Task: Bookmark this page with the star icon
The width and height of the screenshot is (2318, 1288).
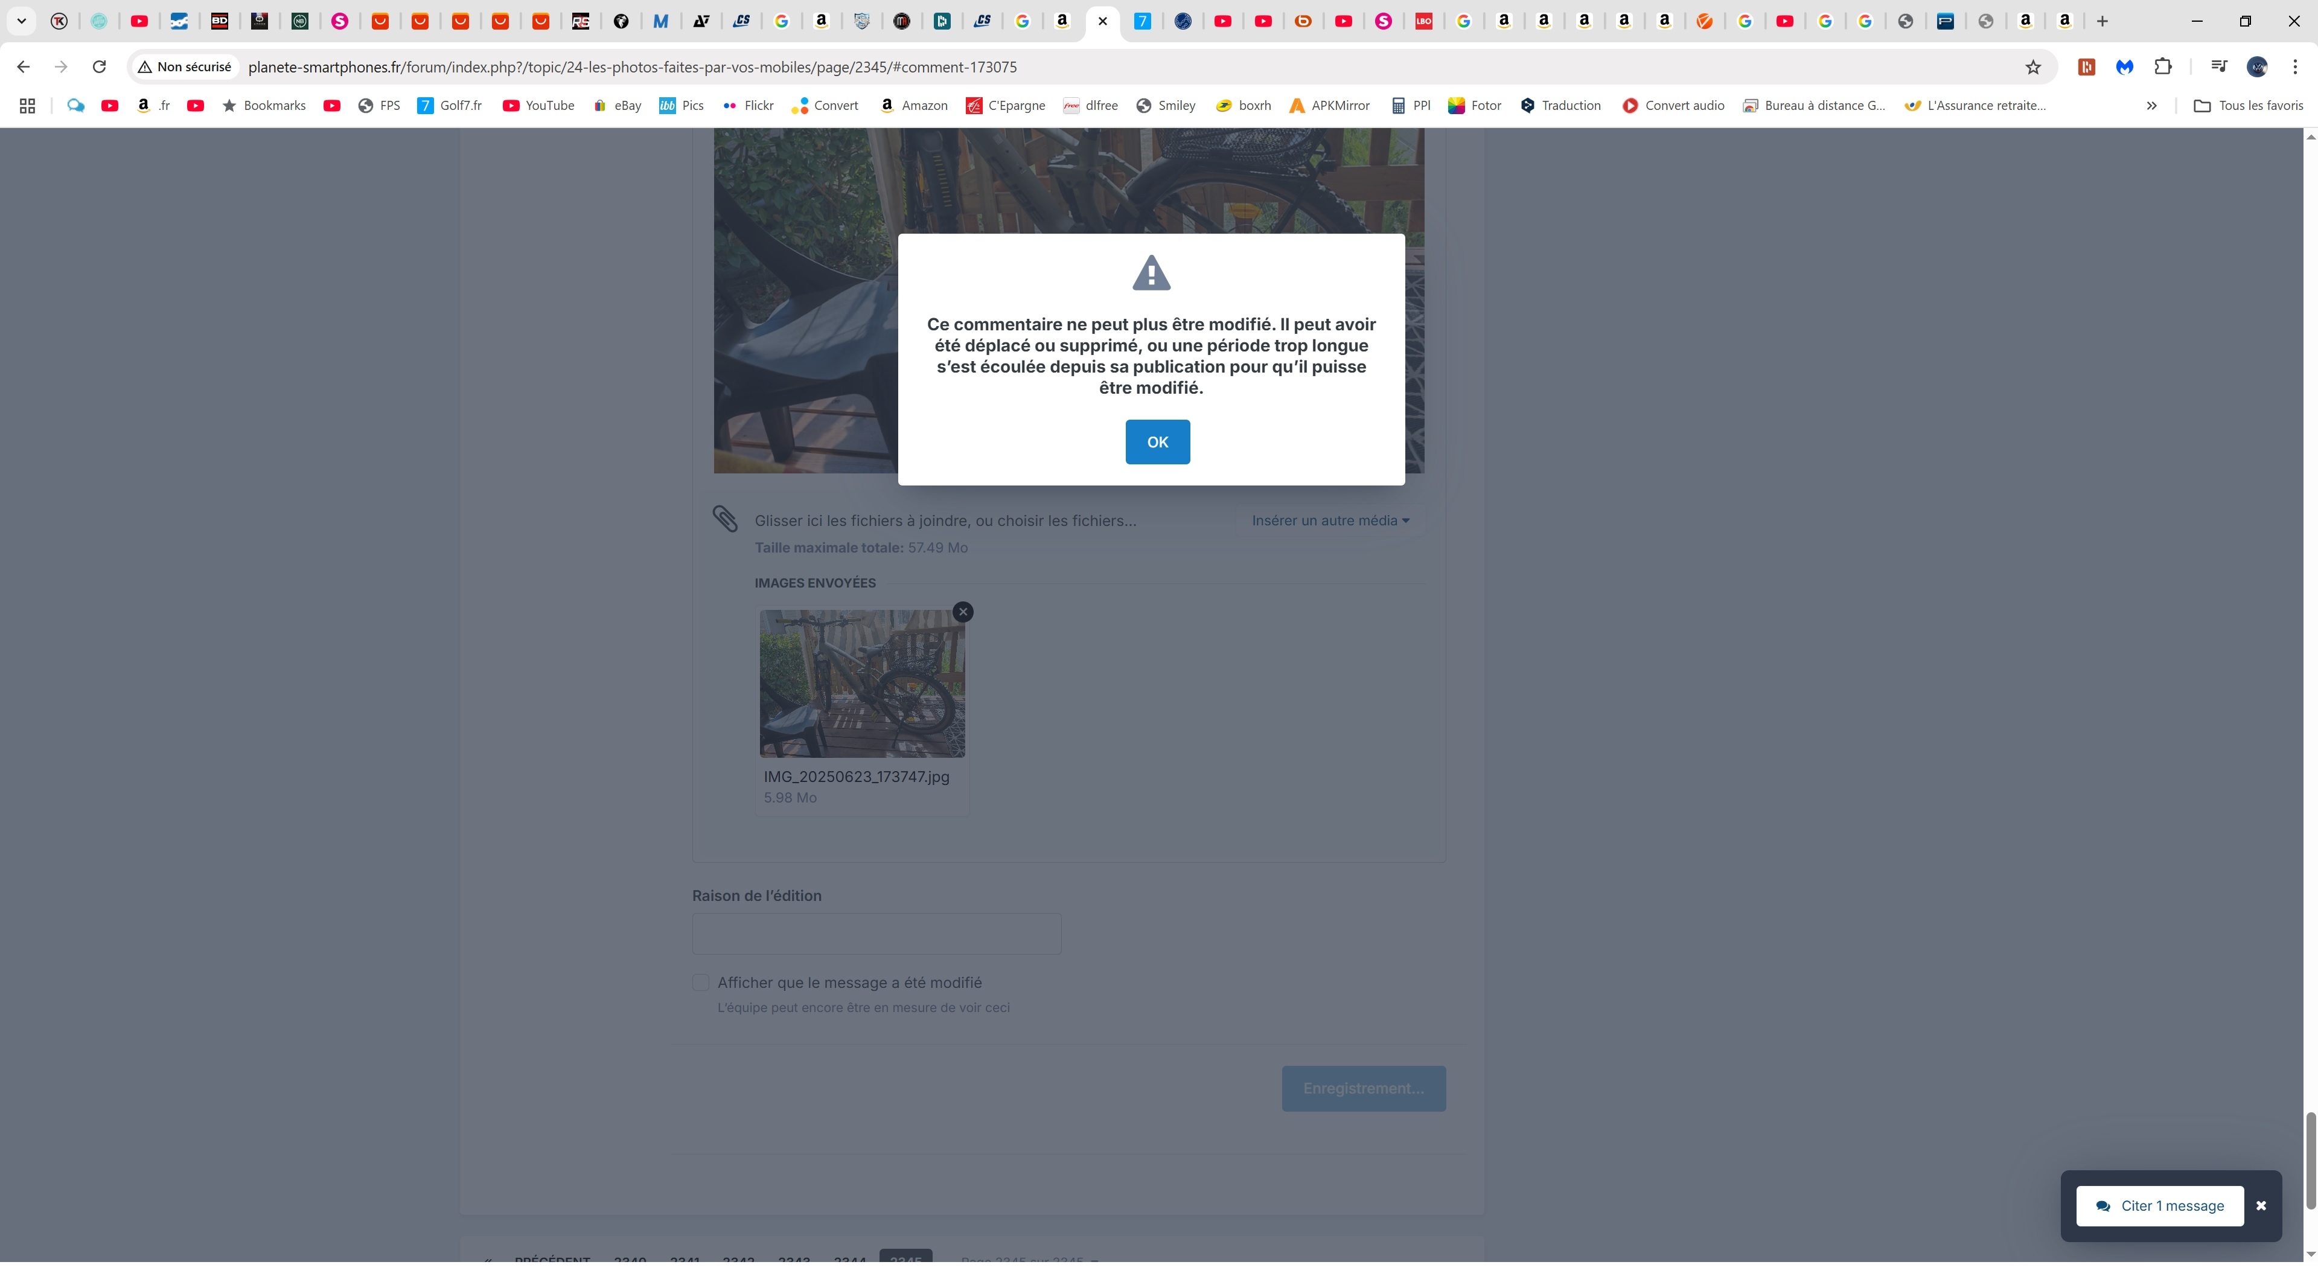Action: [2032, 66]
